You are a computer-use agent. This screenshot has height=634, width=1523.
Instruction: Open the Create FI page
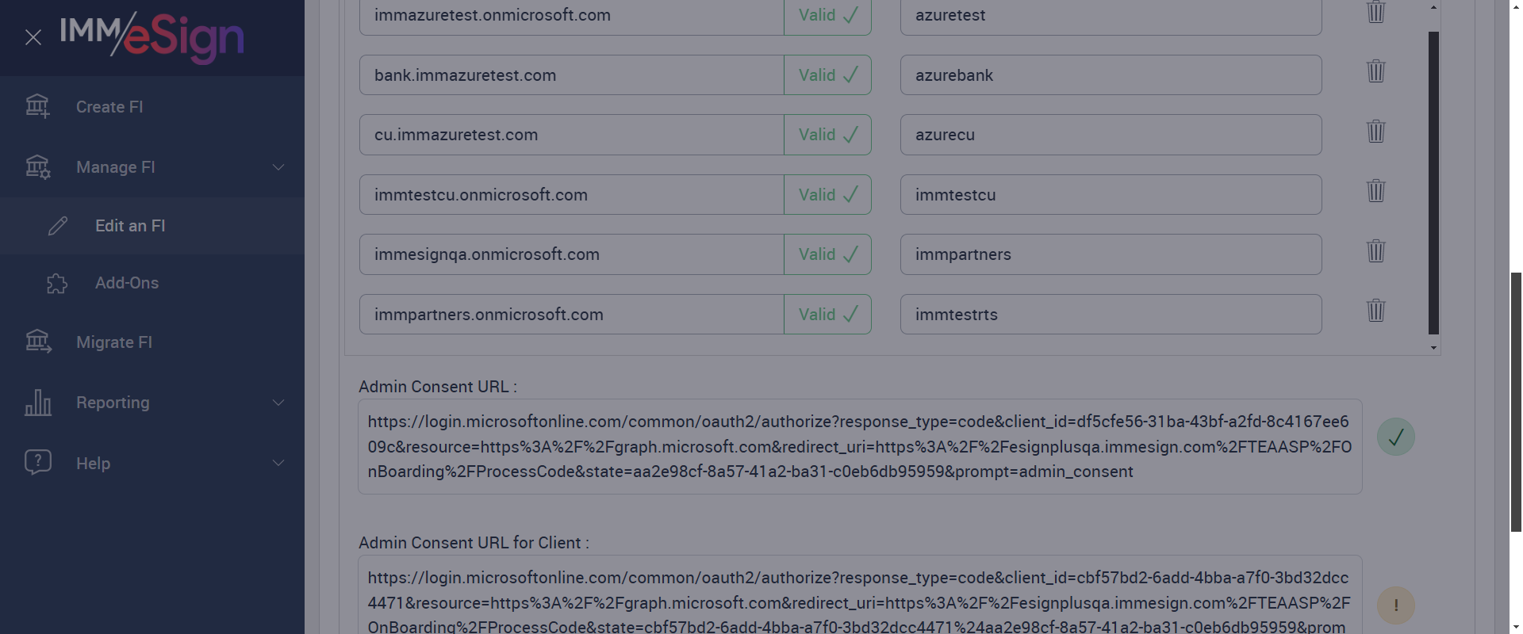click(109, 107)
